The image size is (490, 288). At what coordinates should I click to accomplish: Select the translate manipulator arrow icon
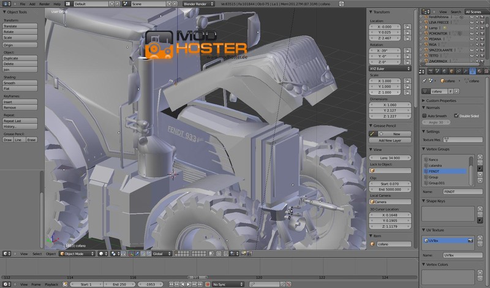pyautogui.click(x=137, y=254)
